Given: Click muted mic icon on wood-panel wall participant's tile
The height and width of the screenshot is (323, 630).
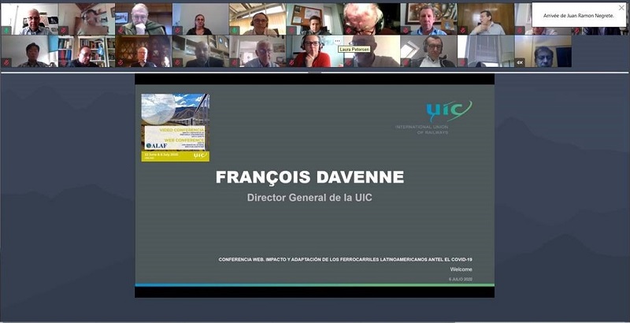Looking at the screenshot, I should 463,31.
